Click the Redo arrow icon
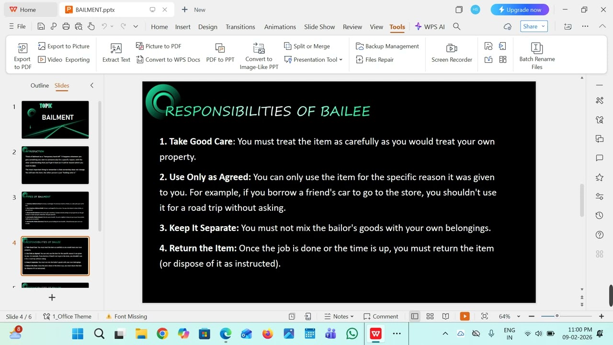 (x=123, y=27)
